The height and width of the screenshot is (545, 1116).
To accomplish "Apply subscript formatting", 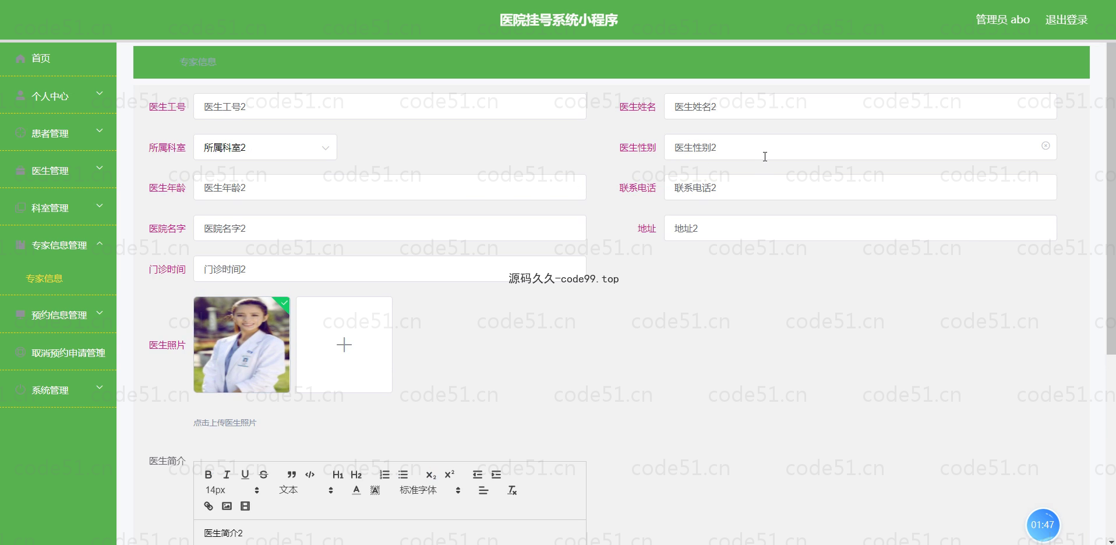I will [431, 475].
